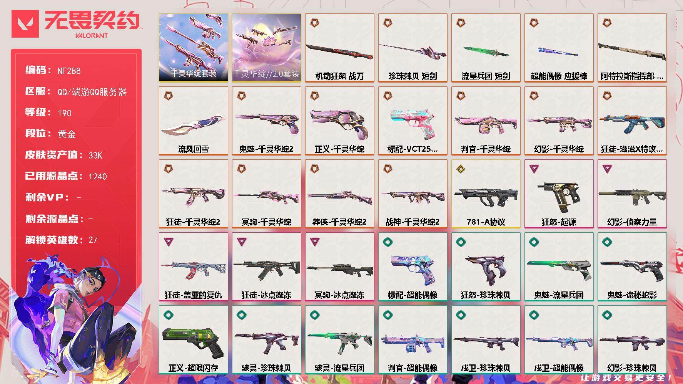Select the 781-A协议 weapon card
Image resolution: width=683 pixels, height=384 pixels.
[486, 194]
